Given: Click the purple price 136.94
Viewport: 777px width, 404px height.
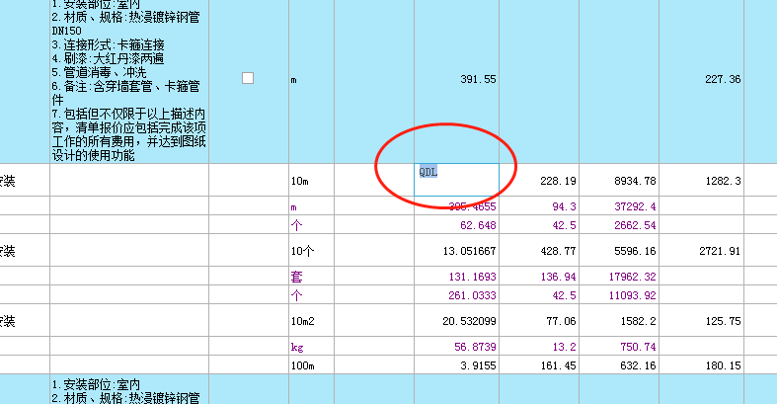Looking at the screenshot, I should (558, 277).
